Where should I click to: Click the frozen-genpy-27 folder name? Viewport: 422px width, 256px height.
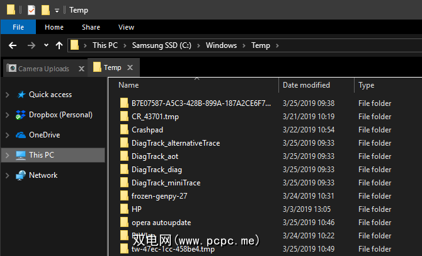click(x=159, y=196)
